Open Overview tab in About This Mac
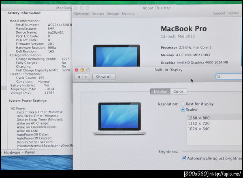243x178 pixels. click(x=81, y=14)
